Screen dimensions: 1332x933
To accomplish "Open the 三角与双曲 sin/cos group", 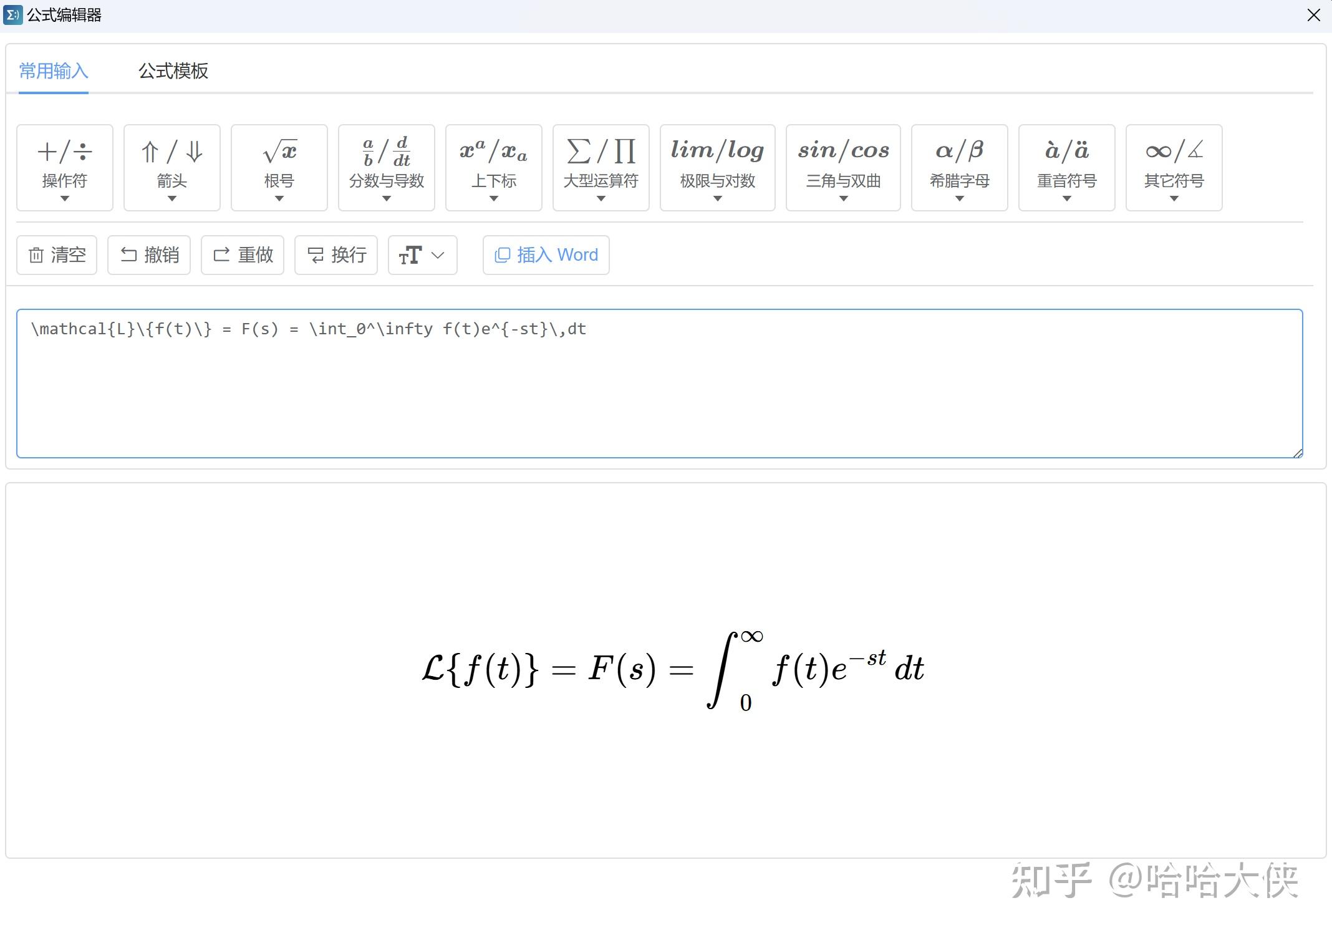I will [x=843, y=168].
